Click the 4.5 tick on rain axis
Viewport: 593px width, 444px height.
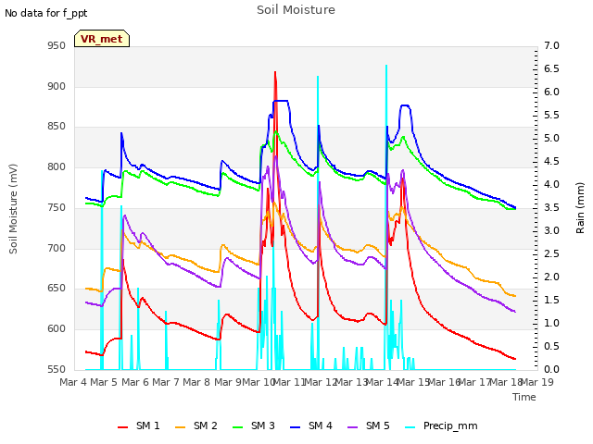(x=552, y=162)
